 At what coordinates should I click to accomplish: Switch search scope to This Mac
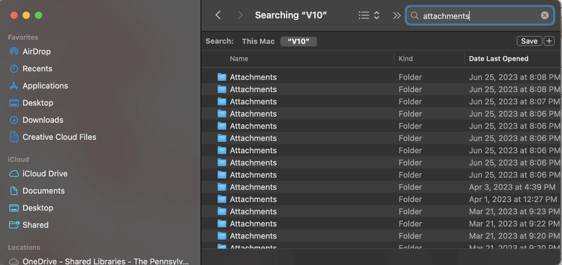point(258,41)
